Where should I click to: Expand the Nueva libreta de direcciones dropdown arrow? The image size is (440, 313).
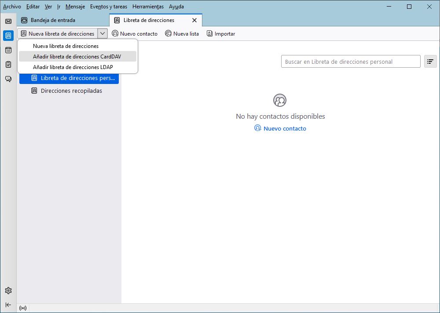102,33
